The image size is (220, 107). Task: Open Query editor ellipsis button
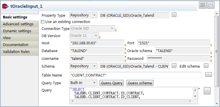pos(207,91)
